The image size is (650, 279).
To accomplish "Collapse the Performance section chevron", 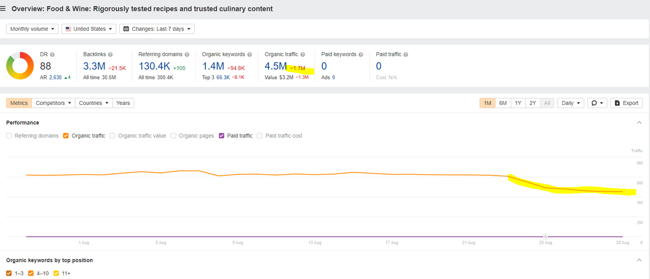I will coord(639,123).
